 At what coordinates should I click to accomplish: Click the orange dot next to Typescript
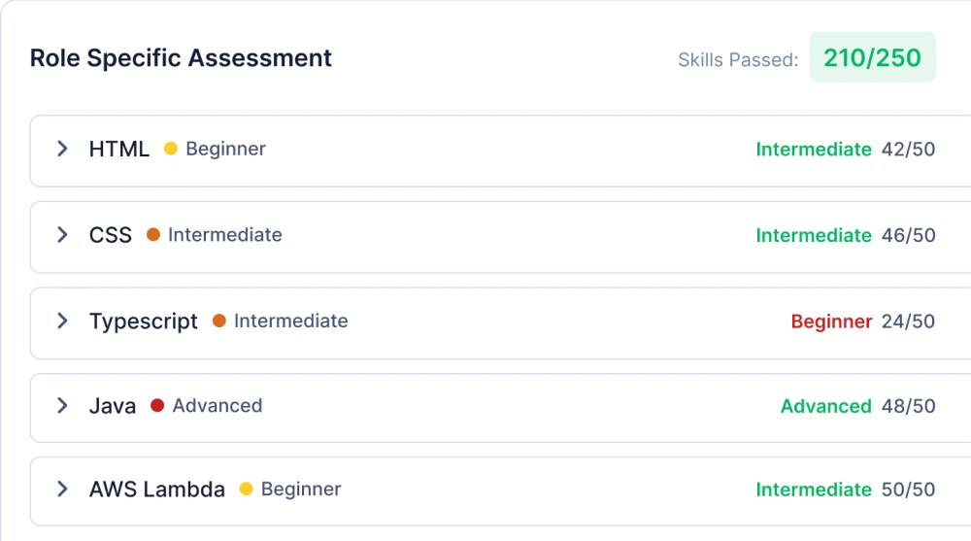click(219, 321)
